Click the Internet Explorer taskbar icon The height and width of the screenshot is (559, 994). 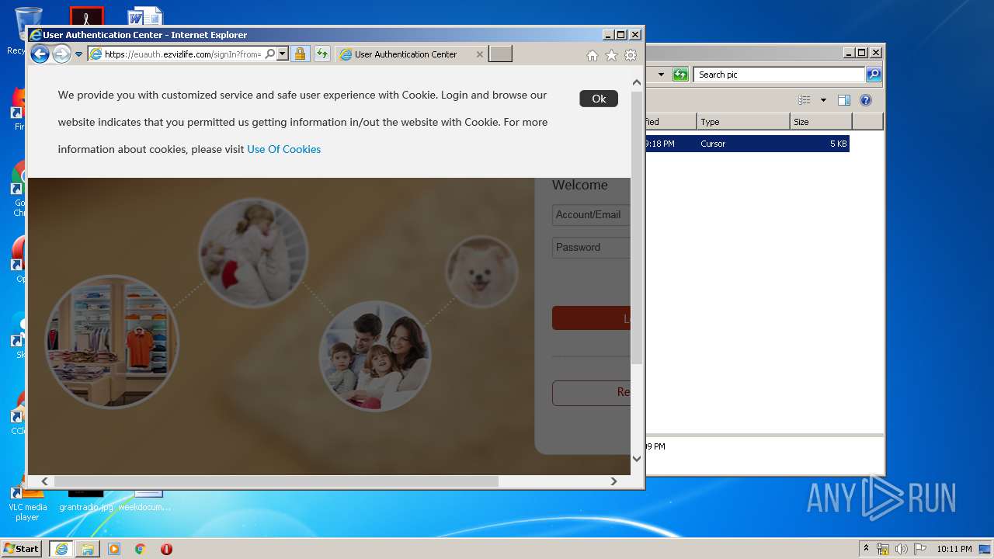tap(61, 549)
